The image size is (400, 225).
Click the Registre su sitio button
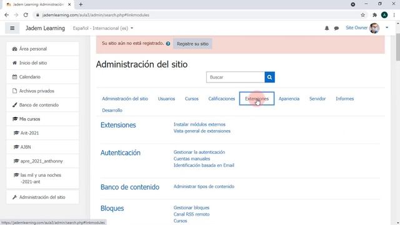pos(192,44)
